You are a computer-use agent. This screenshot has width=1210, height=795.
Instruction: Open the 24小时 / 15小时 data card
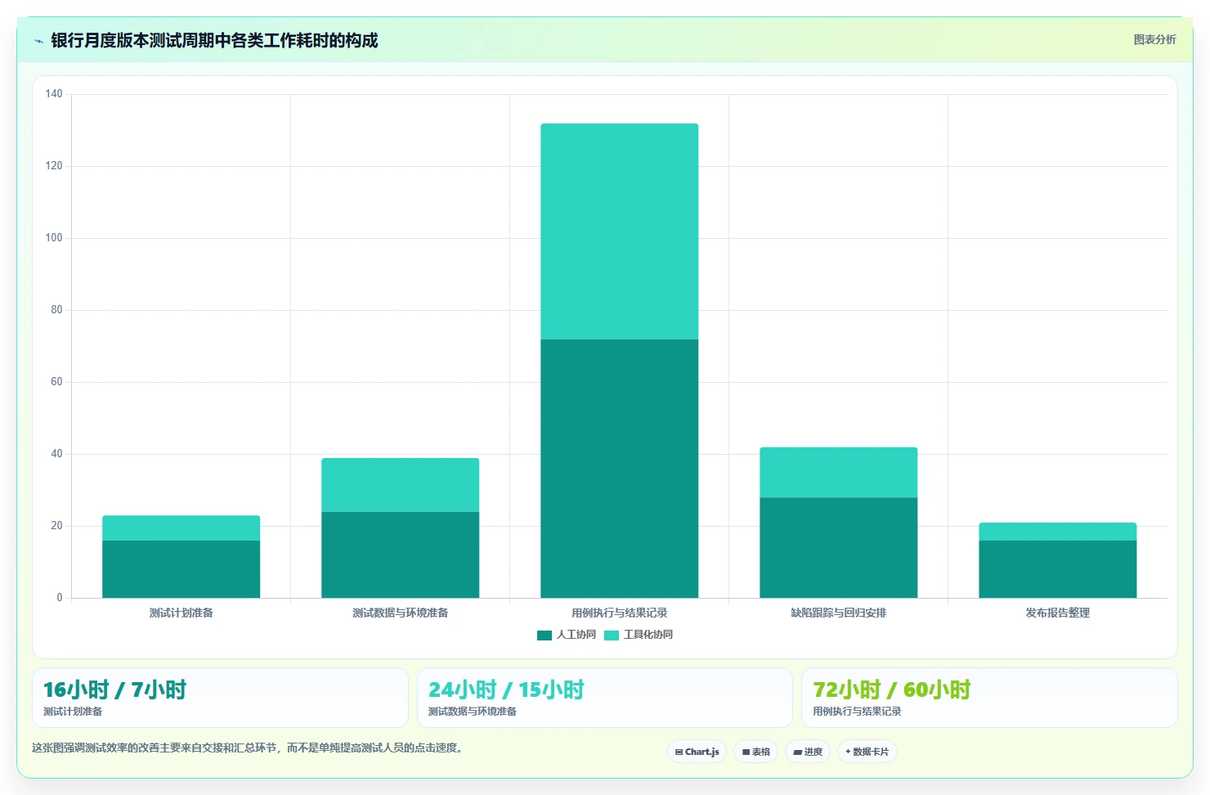pyautogui.click(x=605, y=698)
